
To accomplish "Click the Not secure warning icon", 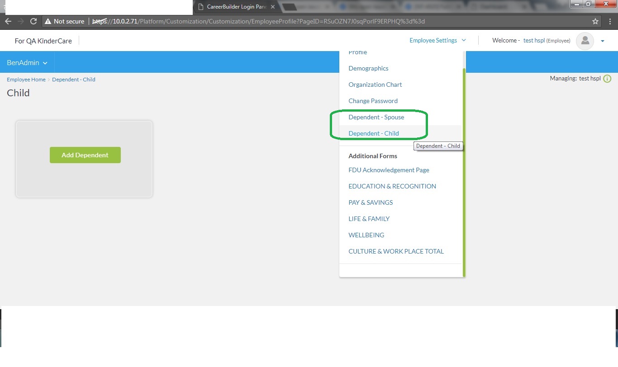I will tap(48, 21).
